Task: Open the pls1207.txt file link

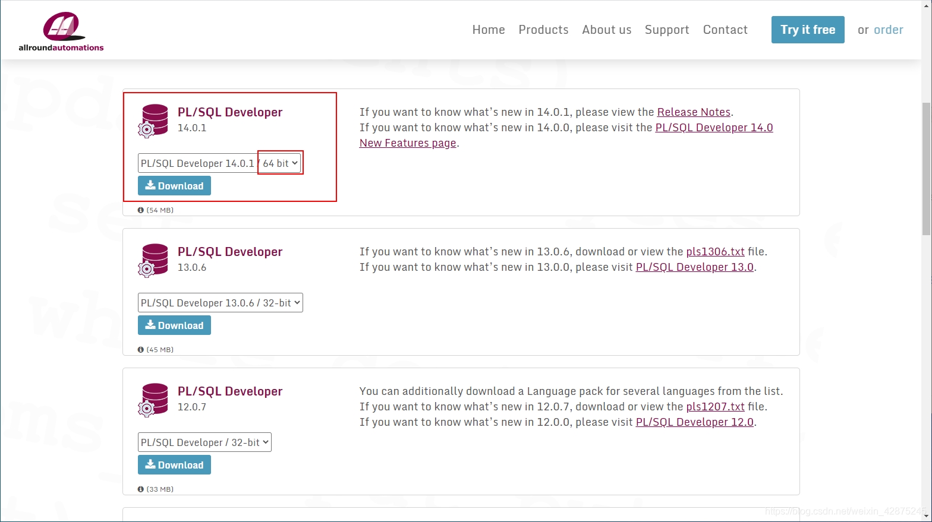Action: point(715,407)
